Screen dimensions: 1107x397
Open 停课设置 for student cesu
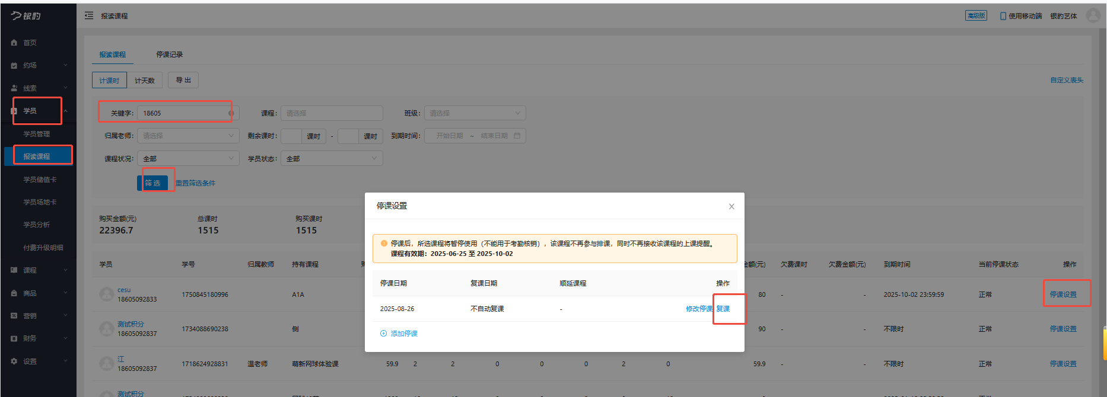[1063, 294]
